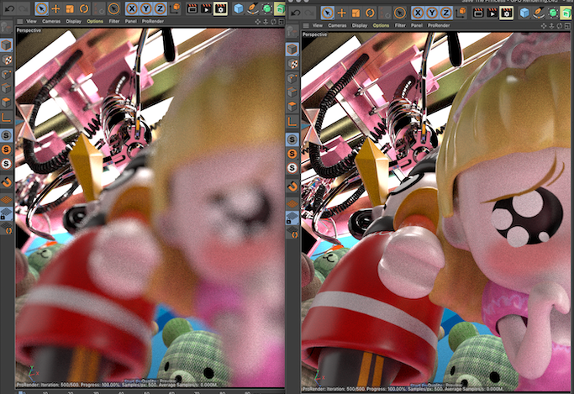Open Spline Pen tool in left window

(253, 8)
